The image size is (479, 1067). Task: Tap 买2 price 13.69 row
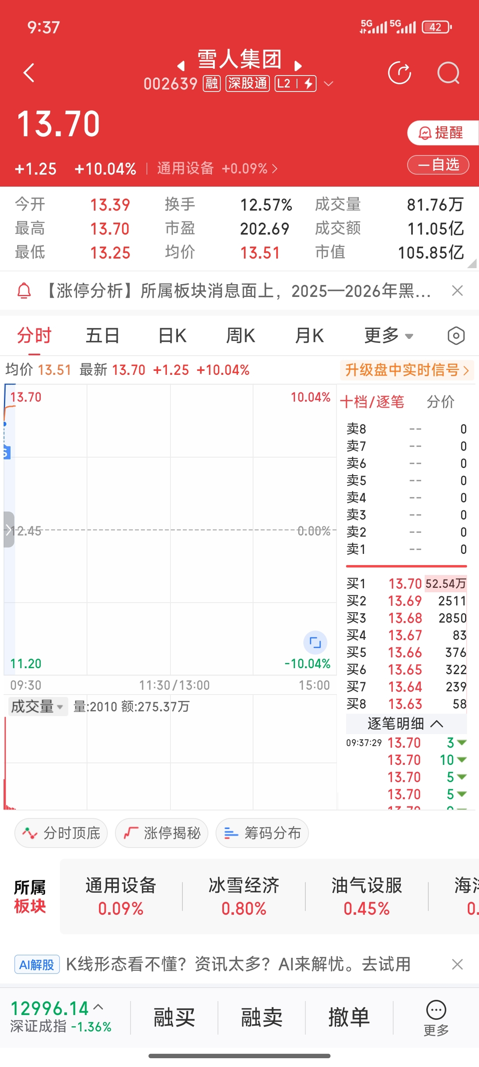pos(406,601)
